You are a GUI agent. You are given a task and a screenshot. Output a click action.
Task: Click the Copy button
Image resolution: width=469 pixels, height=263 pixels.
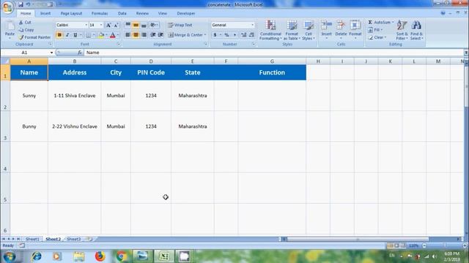pos(26,30)
